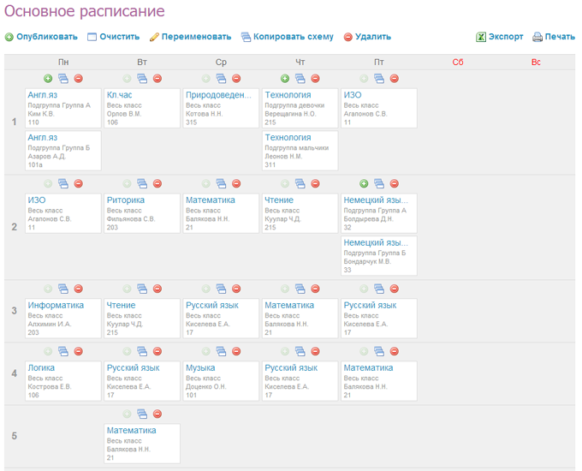Screen dimensions: 582x471
Task: Click green add icon above Monday lesson 1
Action: (48, 79)
